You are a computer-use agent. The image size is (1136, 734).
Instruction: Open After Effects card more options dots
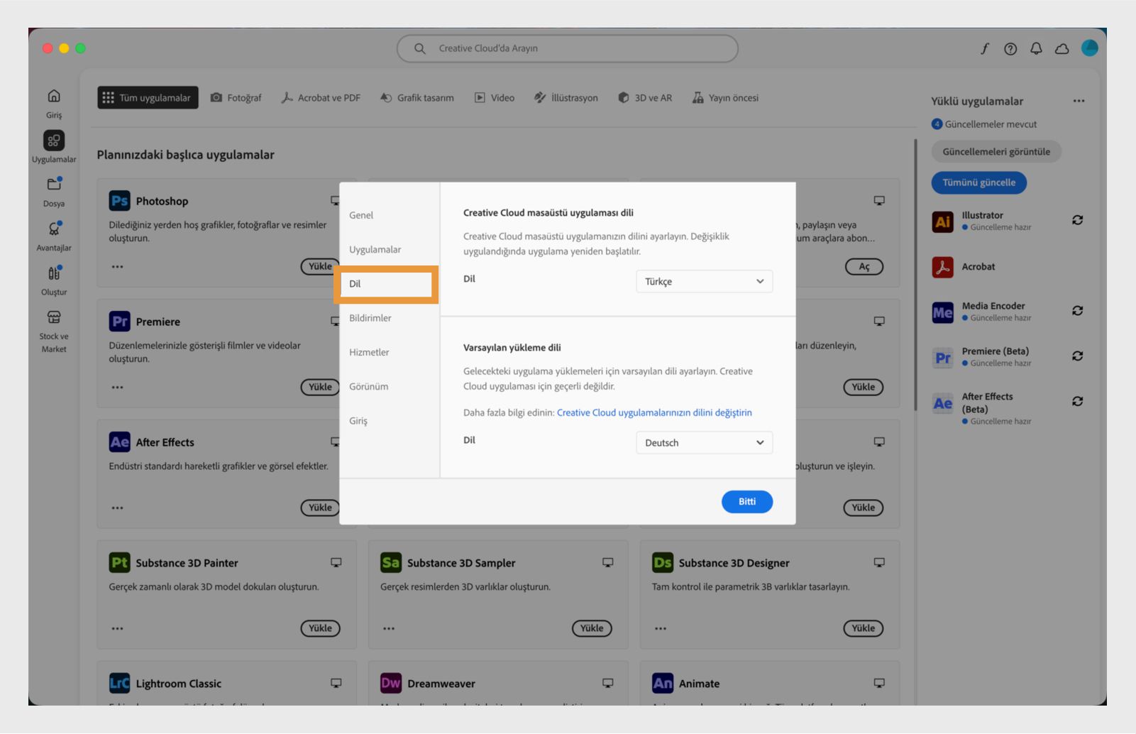[117, 508]
